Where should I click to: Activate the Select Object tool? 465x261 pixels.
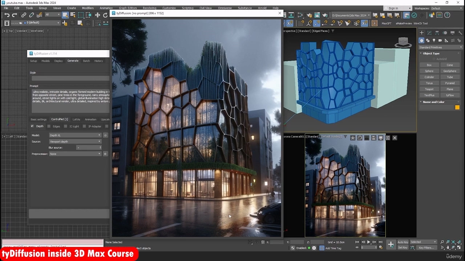(x=65, y=15)
